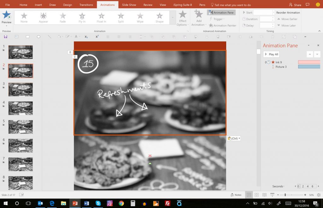Viewport: 323px width, 208px height.
Task: Select slide 5 thumbnail
Action: click(21, 127)
